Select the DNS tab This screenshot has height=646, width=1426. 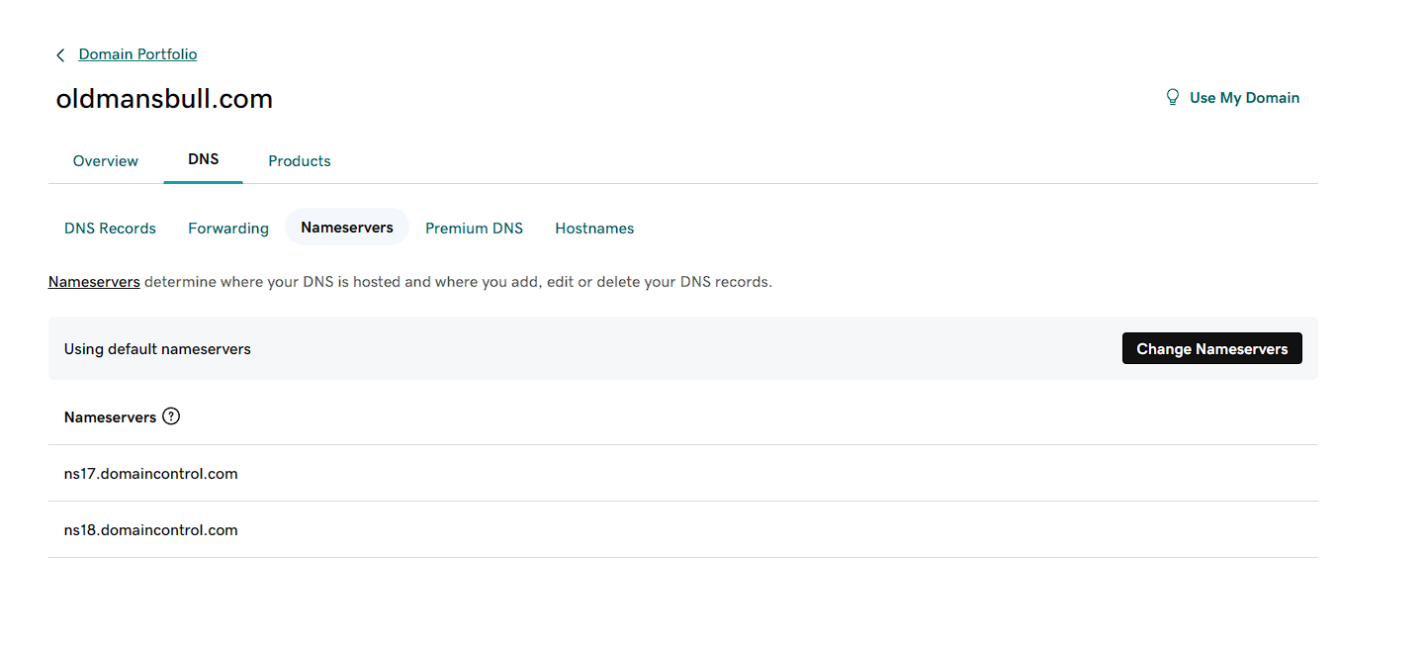(203, 158)
